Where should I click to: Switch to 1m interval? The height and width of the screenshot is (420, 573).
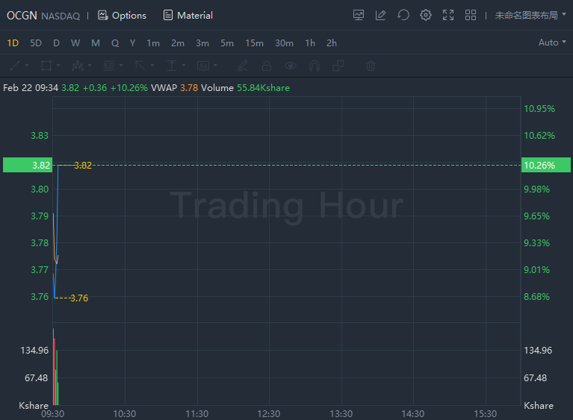coord(153,43)
